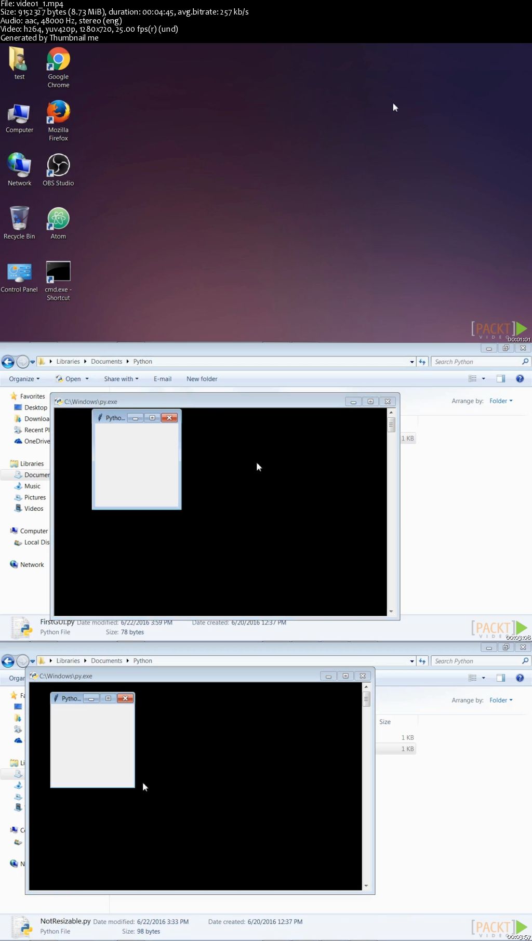The width and height of the screenshot is (532, 941).
Task: Select Local Disk under Computer in sidebar
Action: point(32,542)
